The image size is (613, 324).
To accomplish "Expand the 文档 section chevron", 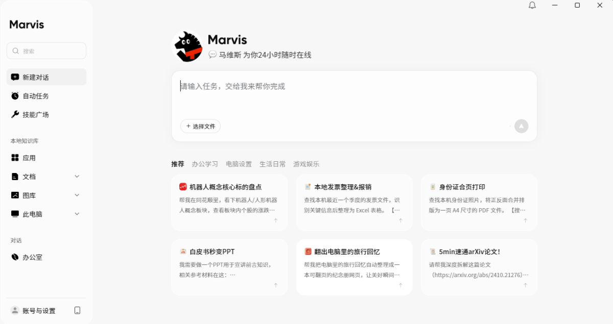I will click(x=77, y=177).
